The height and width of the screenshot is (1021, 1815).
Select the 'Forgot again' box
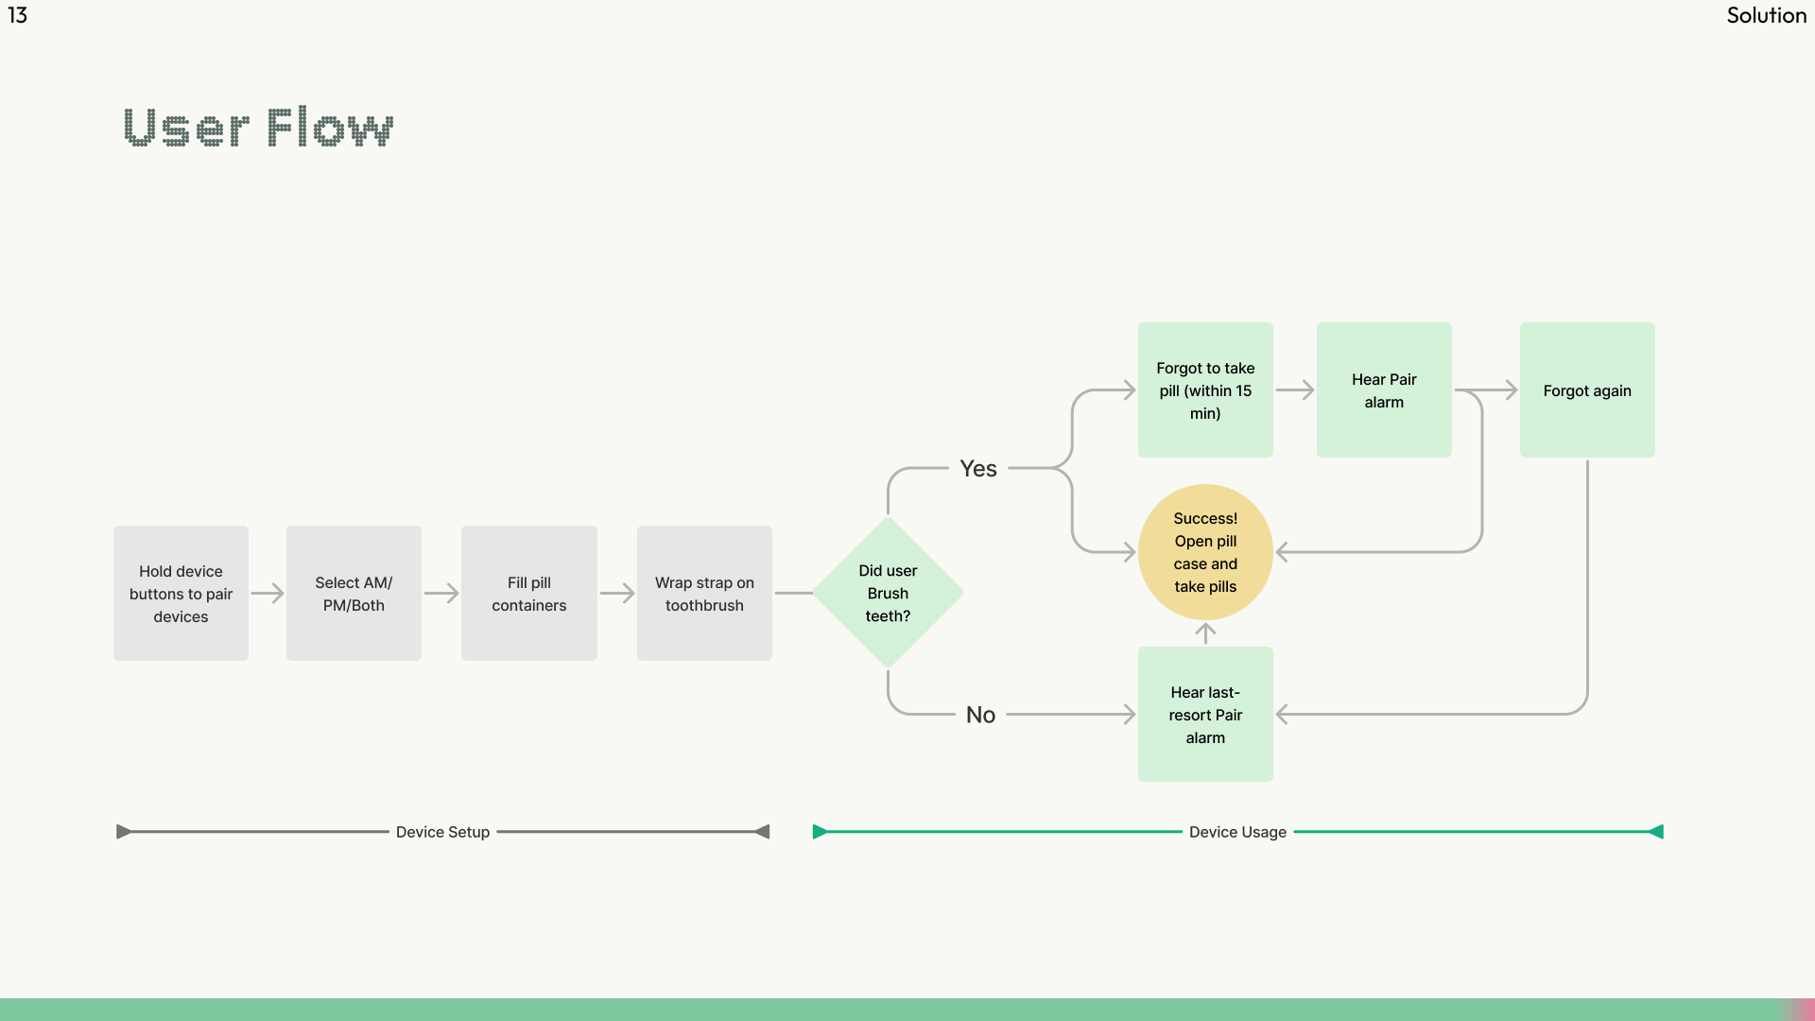(x=1587, y=390)
